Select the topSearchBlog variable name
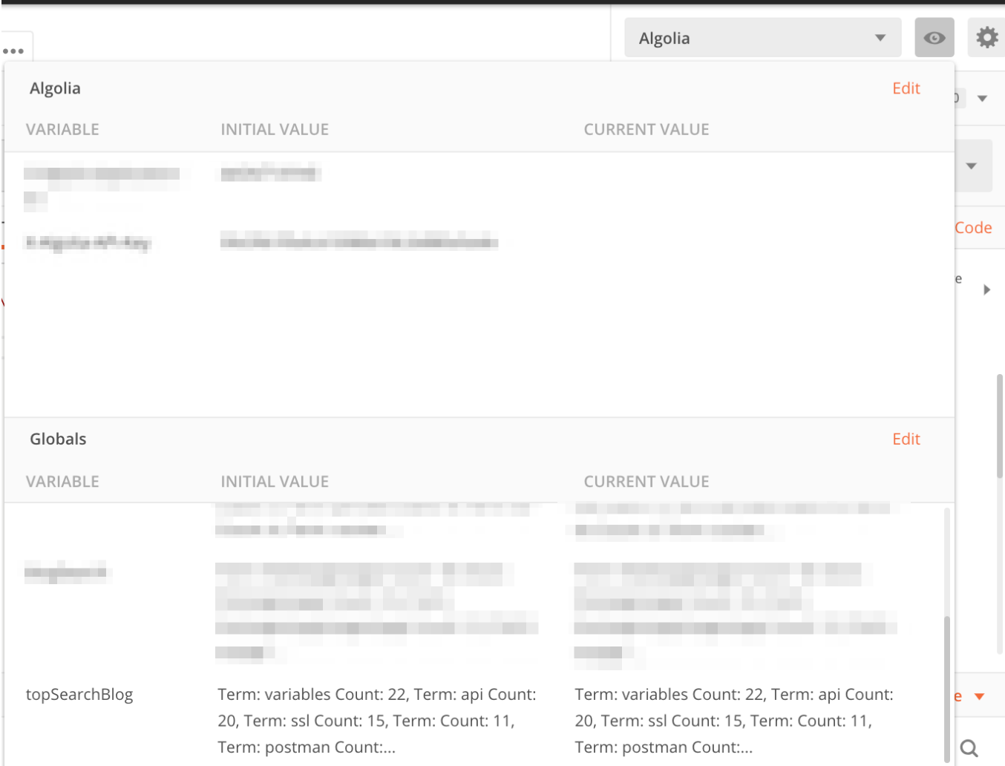This screenshot has width=1005, height=766. (x=79, y=694)
